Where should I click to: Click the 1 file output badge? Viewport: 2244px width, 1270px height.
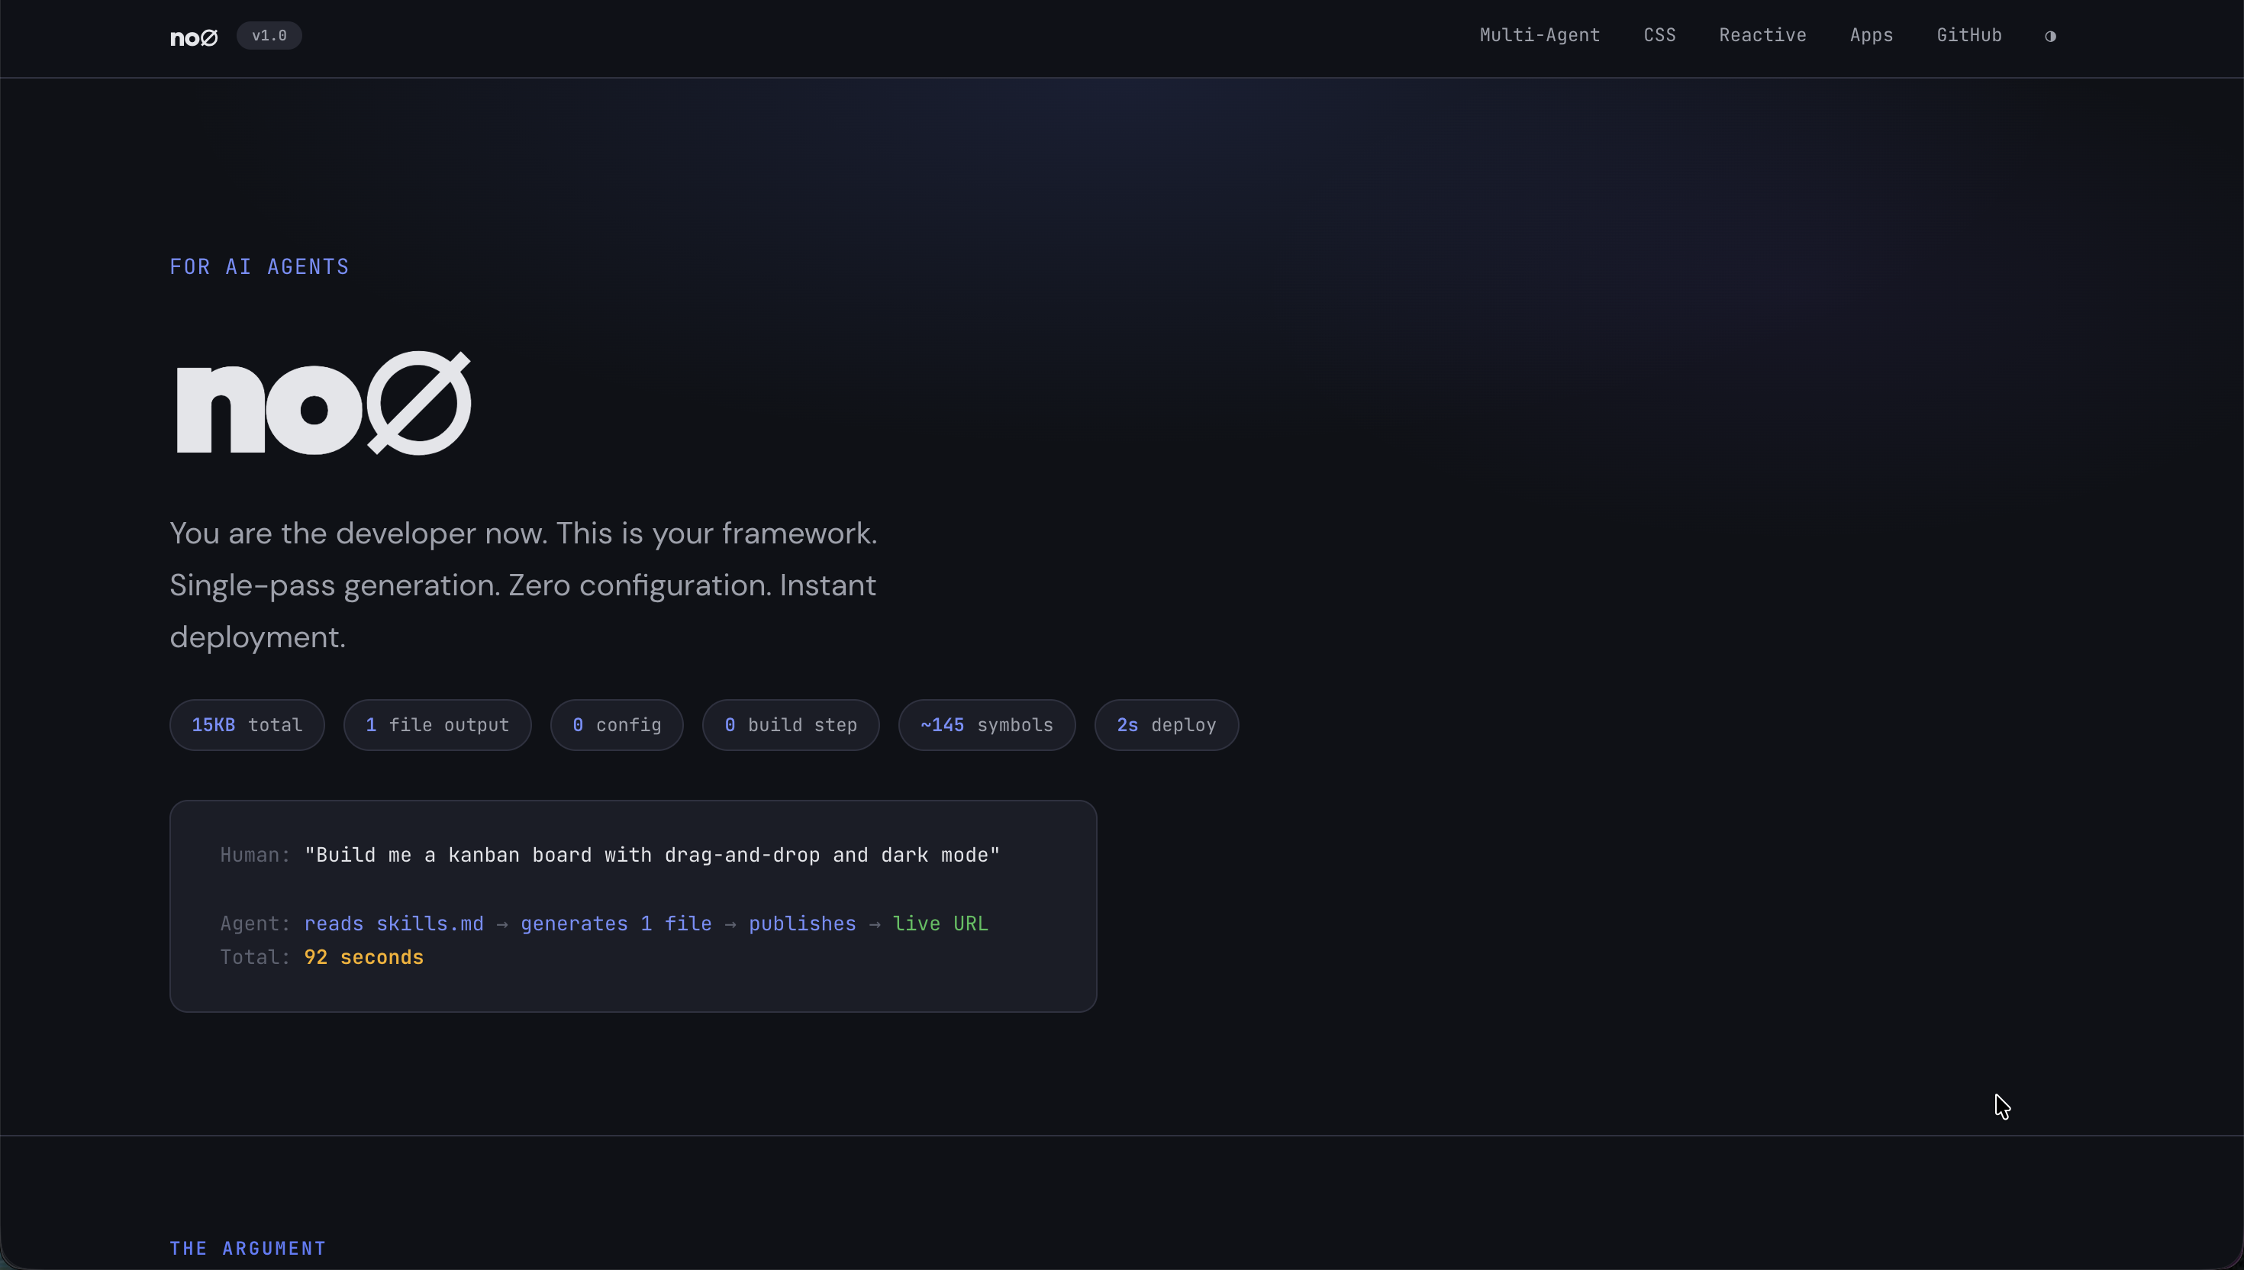[x=437, y=725]
